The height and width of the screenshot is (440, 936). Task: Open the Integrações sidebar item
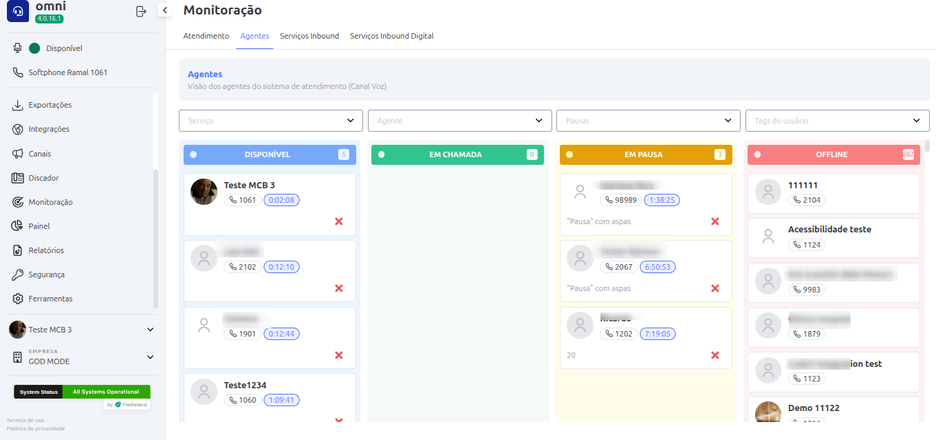(48, 129)
